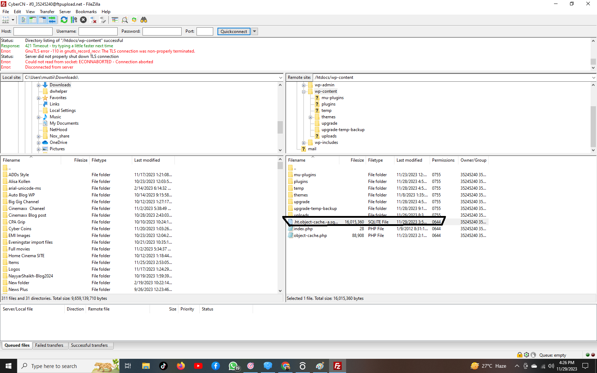This screenshot has width=597, height=373.
Task: Toggle local directory tree display
Action: [33, 20]
